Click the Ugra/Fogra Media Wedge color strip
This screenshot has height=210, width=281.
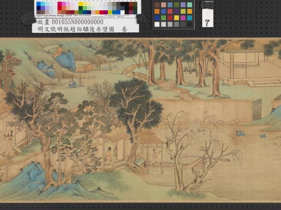[x=87, y=8]
